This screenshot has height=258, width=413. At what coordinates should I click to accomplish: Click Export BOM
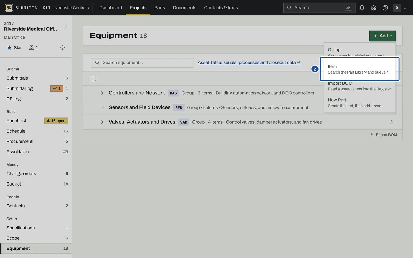[x=384, y=135]
